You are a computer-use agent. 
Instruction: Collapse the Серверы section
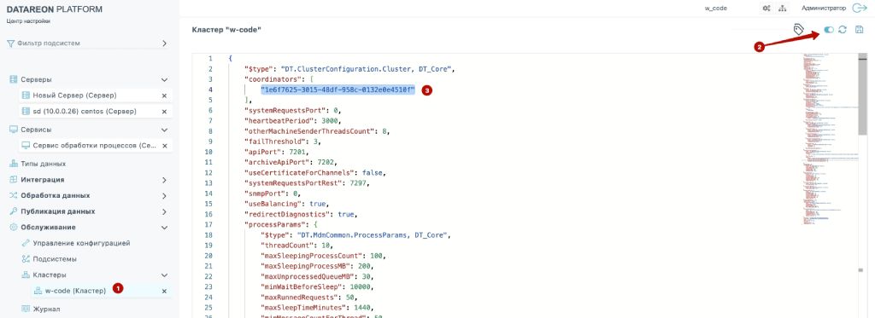pyautogui.click(x=164, y=79)
